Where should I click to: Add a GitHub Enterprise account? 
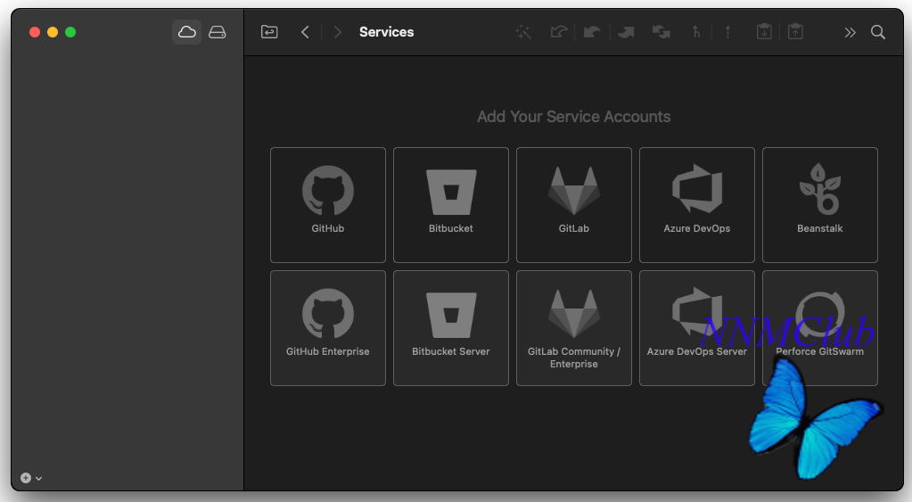coord(328,328)
